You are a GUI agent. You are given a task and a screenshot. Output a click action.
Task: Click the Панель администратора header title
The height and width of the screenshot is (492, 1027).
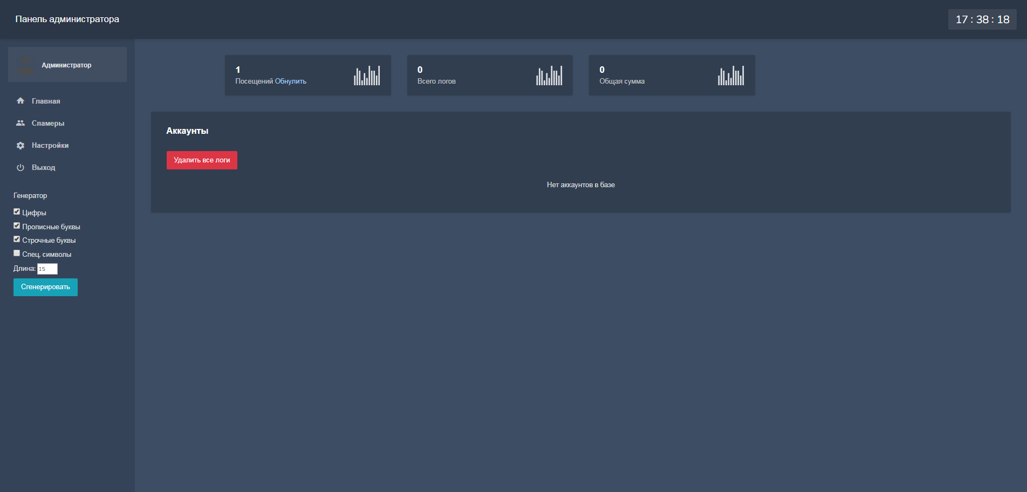tap(67, 19)
